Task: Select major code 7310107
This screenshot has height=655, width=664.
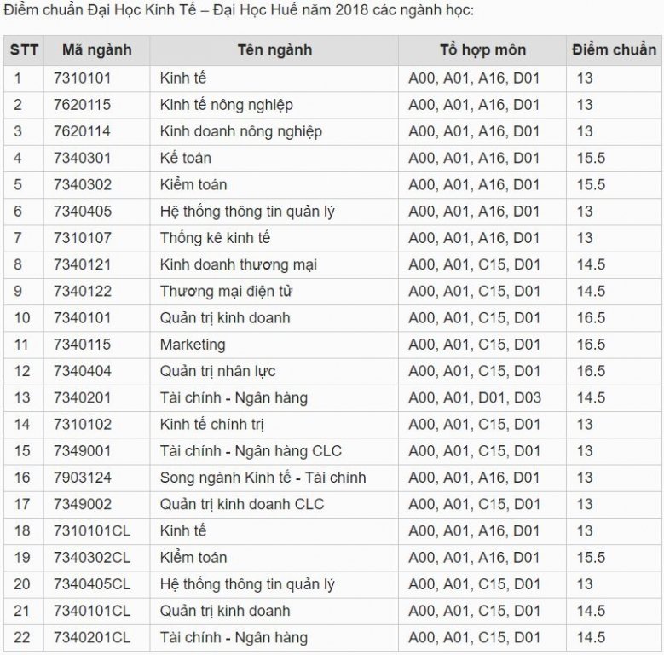Action: [83, 238]
